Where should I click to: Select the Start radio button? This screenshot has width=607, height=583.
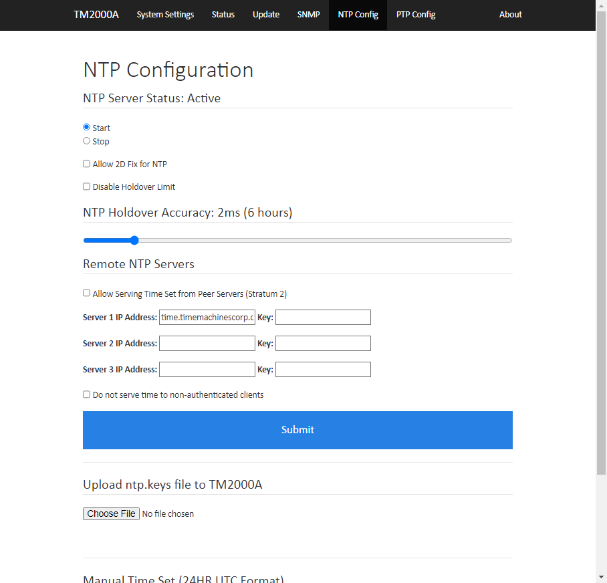pos(86,127)
